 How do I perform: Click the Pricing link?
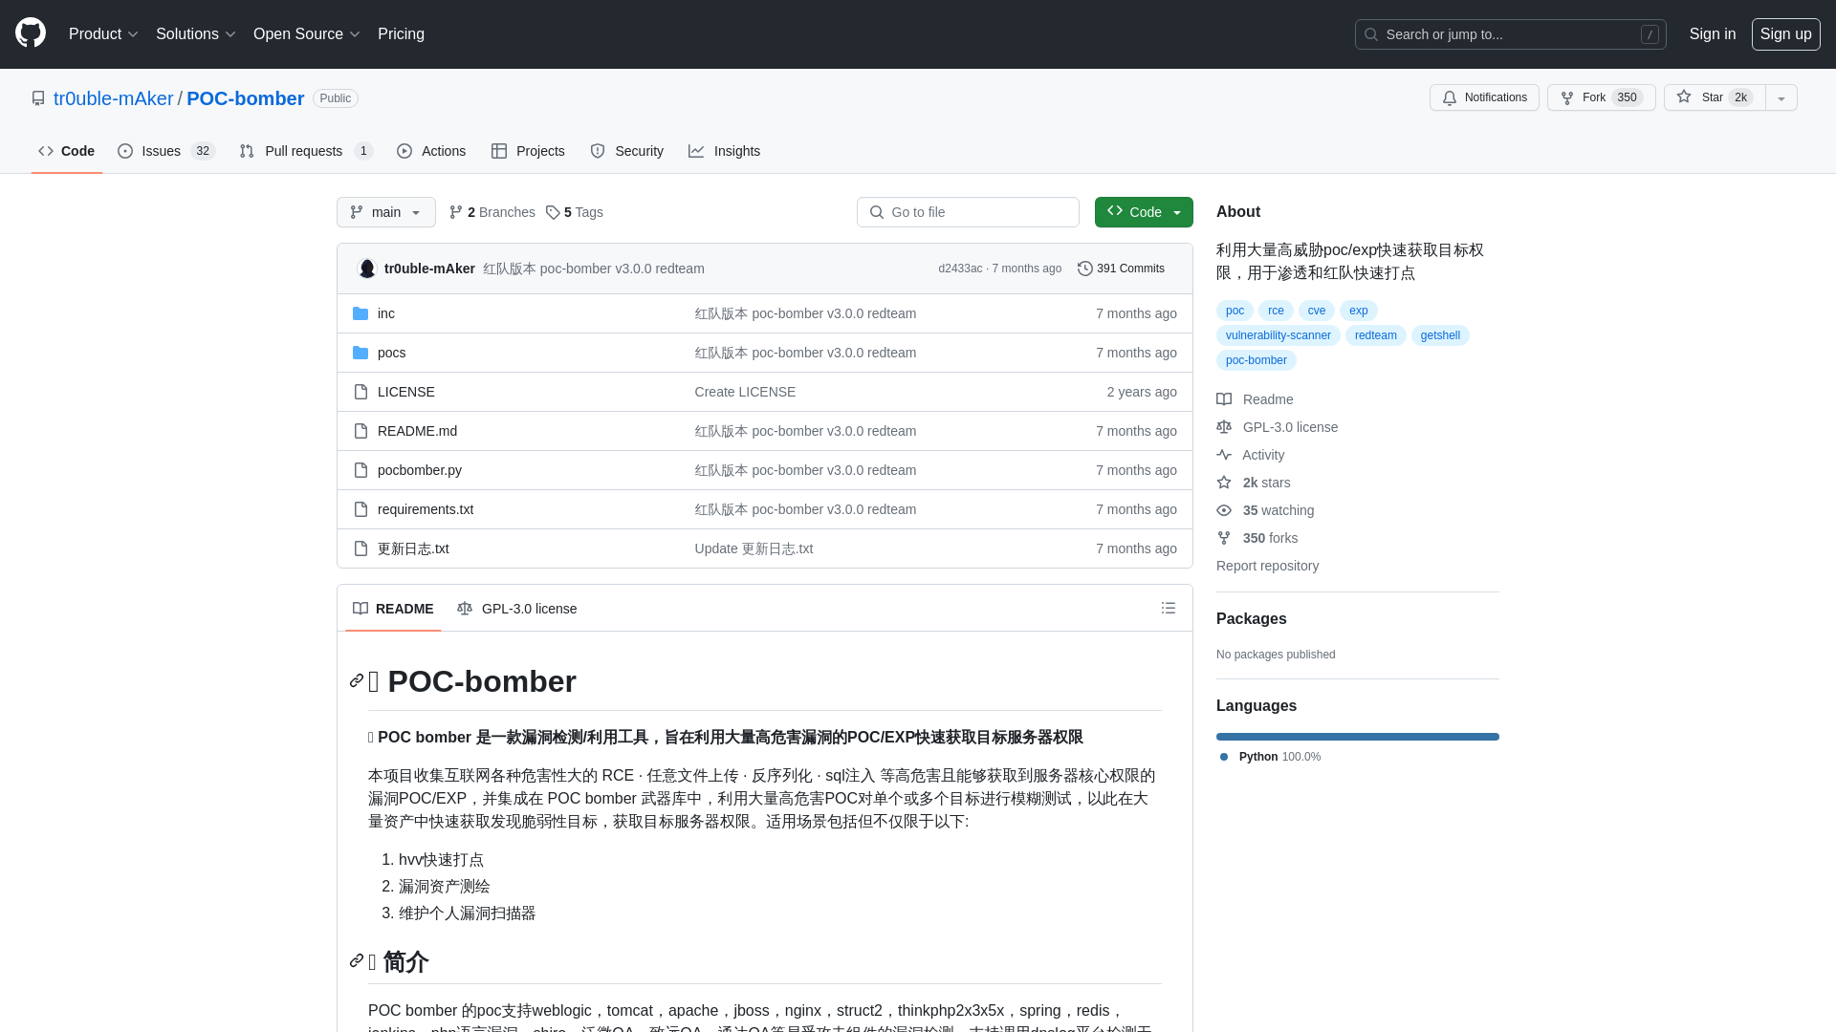tap(401, 34)
